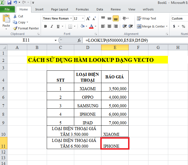Click the Name Box showing E11
188x165 pixels.
tap(26, 40)
